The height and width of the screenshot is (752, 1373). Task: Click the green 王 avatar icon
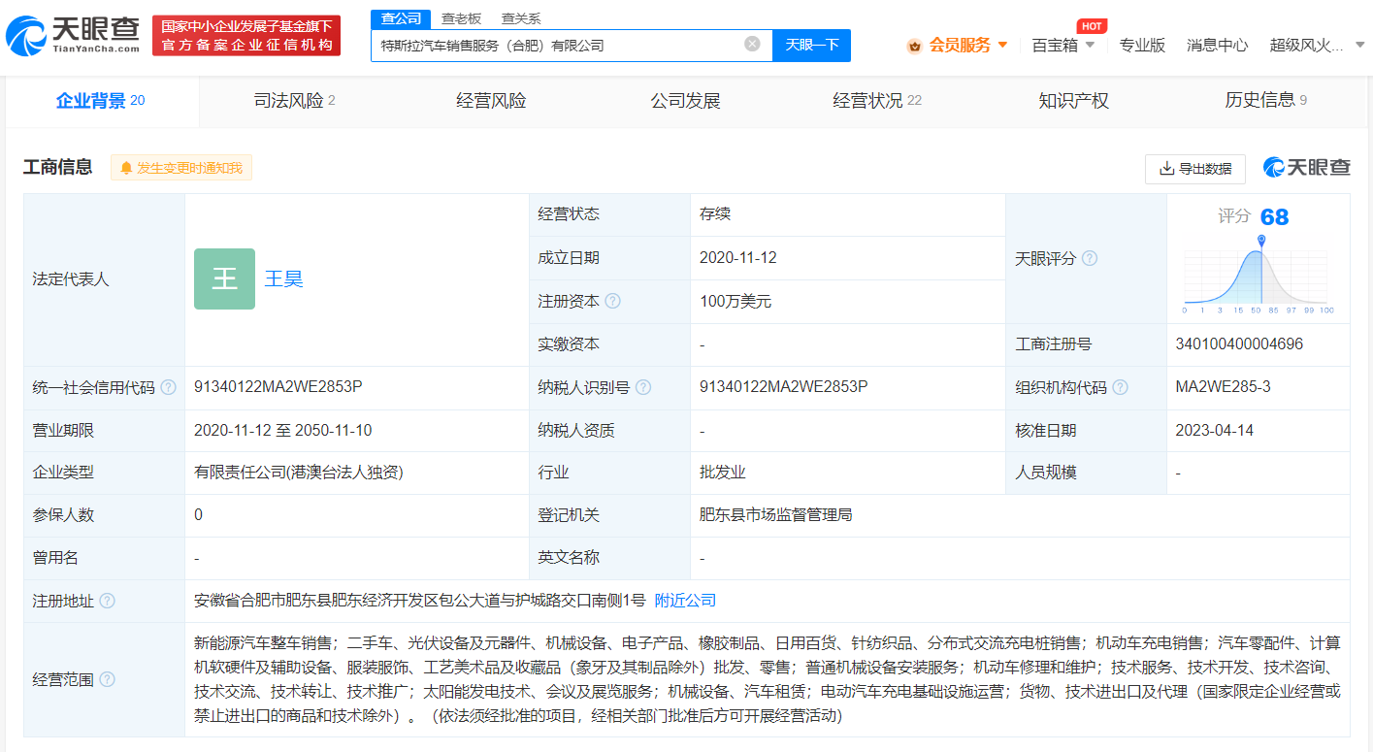[x=224, y=278]
